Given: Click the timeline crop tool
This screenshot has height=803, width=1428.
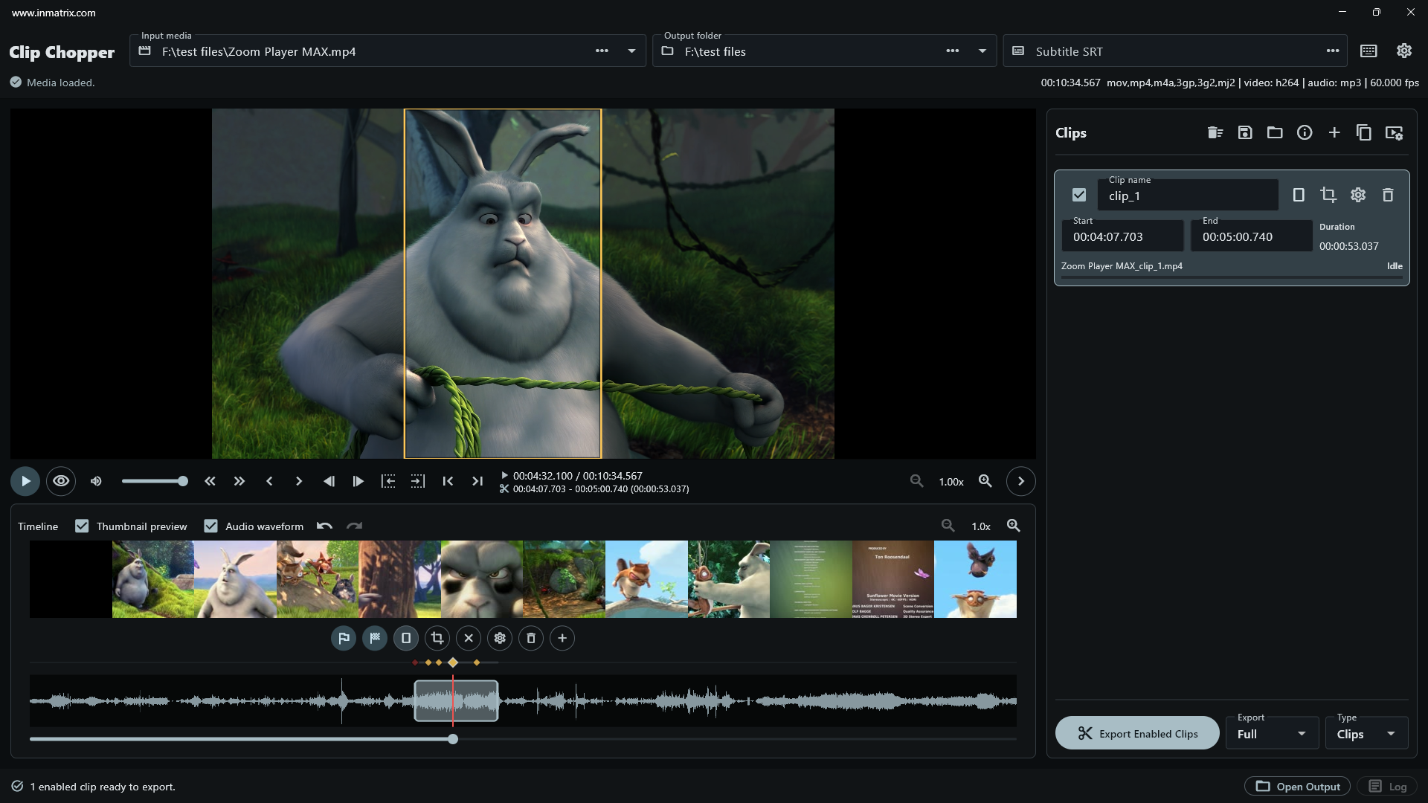Looking at the screenshot, I should [x=437, y=638].
